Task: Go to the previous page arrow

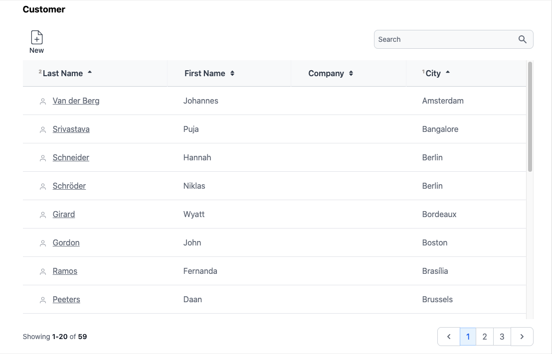Action: point(449,337)
